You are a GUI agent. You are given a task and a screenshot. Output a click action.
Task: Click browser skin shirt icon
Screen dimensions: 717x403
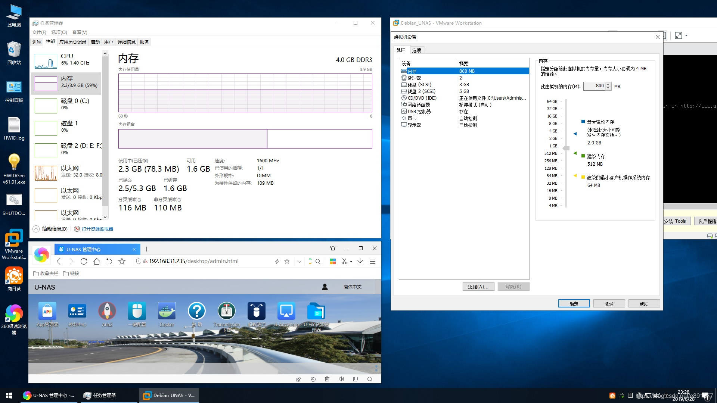coord(333,248)
